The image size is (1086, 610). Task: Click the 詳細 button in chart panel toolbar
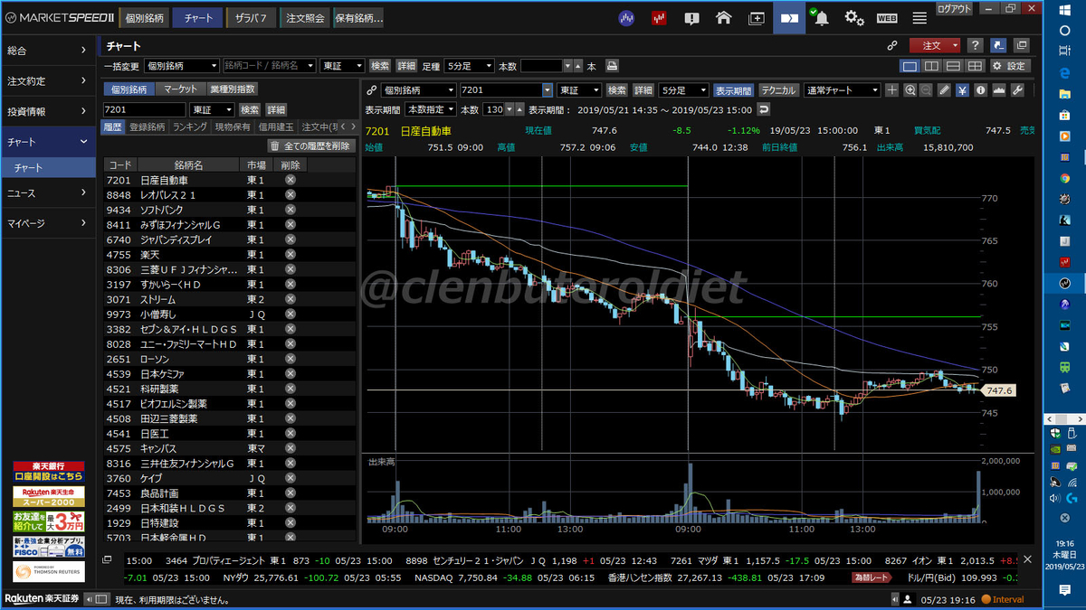pyautogui.click(x=643, y=90)
